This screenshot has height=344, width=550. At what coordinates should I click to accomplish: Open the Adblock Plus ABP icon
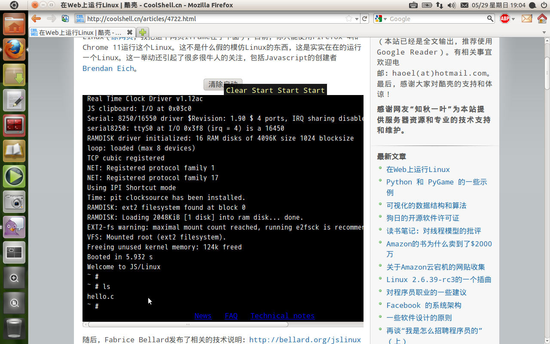coord(505,18)
